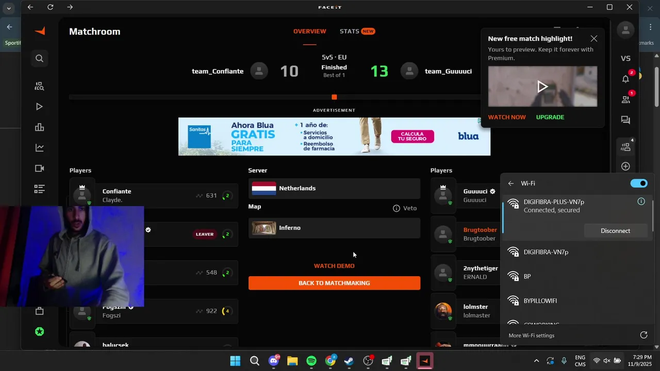Screen dimensions: 660x371
Task: Open the find players icon in sidebar
Action: (39, 86)
